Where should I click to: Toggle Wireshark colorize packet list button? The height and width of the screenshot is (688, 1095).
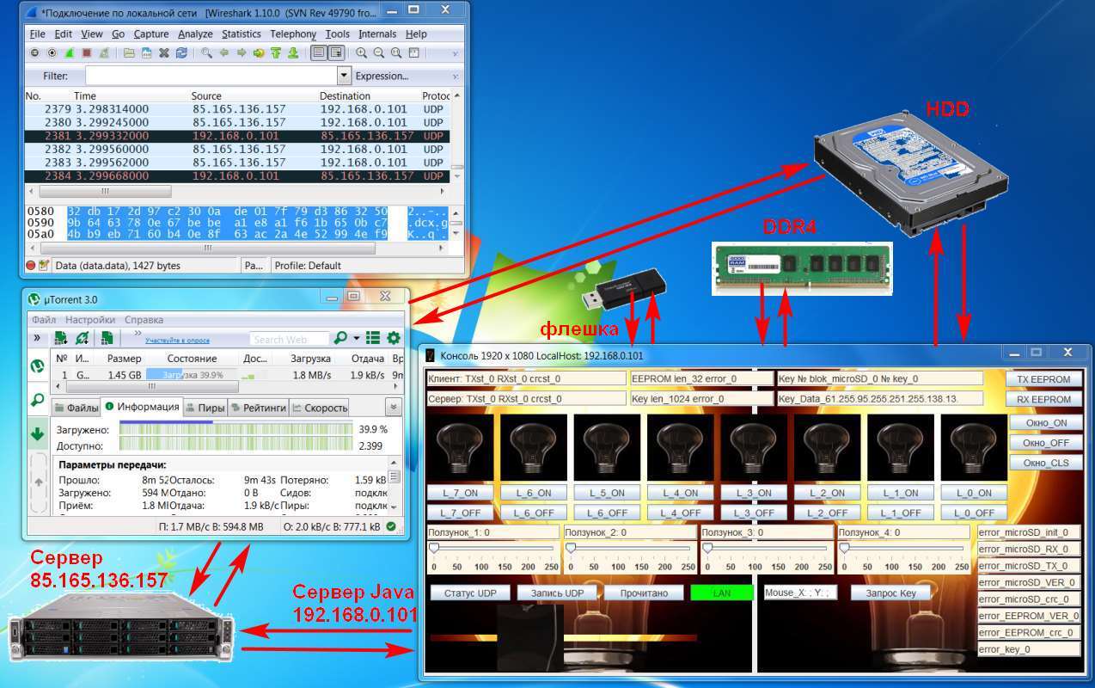(x=319, y=53)
